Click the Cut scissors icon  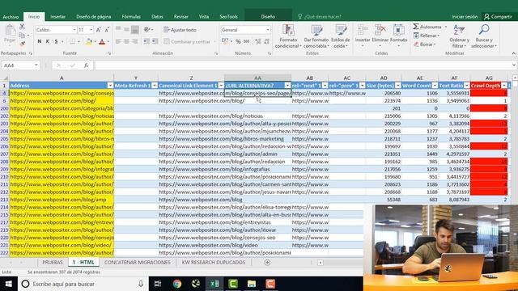click(22, 27)
